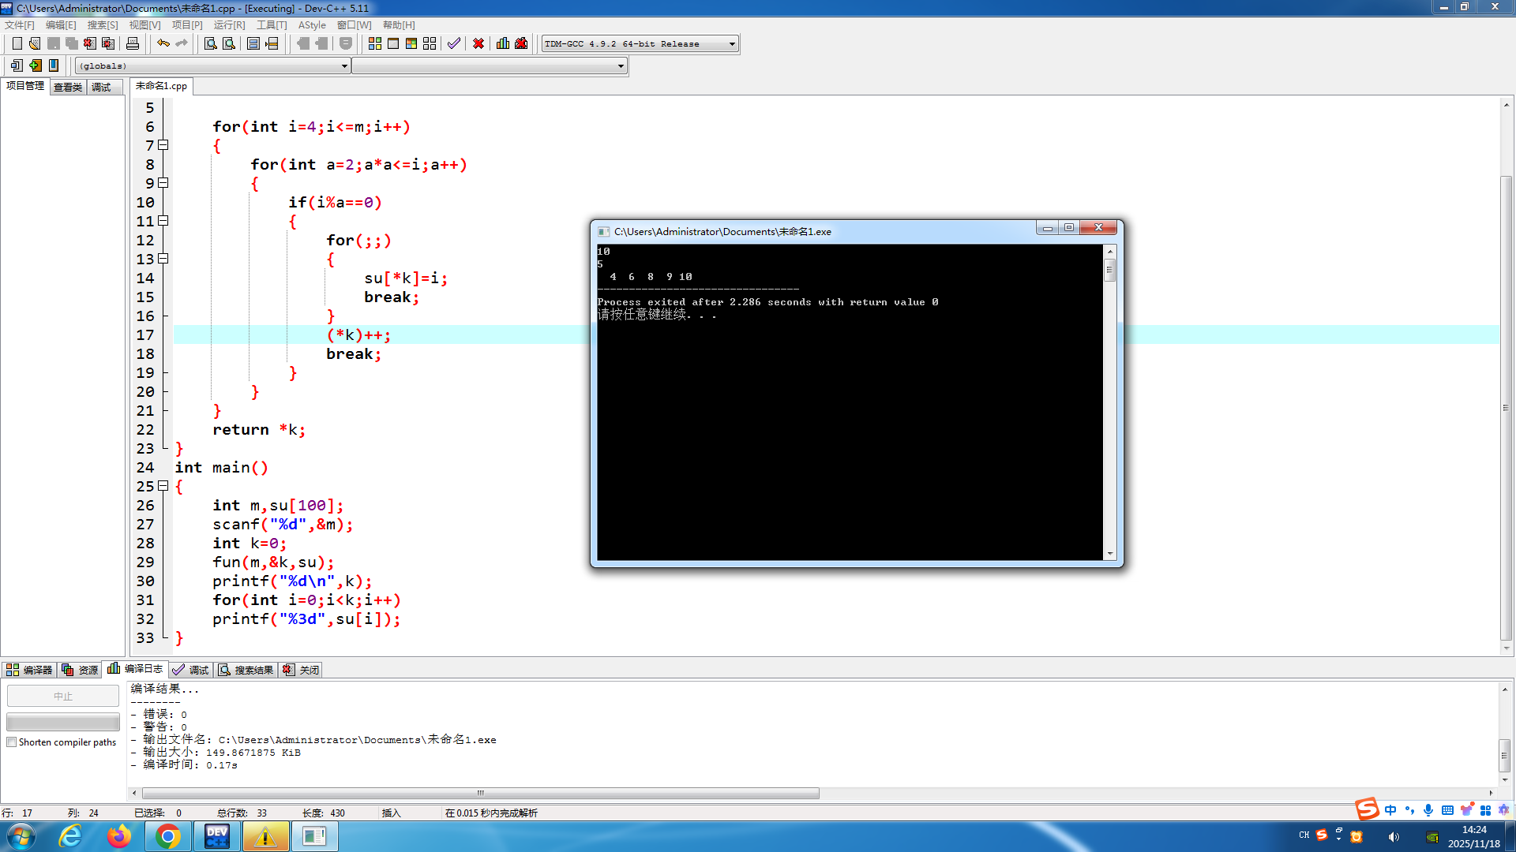The width and height of the screenshot is (1516, 852).
Task: Click the compile log horizontal scrollbar
Action: pos(480,793)
